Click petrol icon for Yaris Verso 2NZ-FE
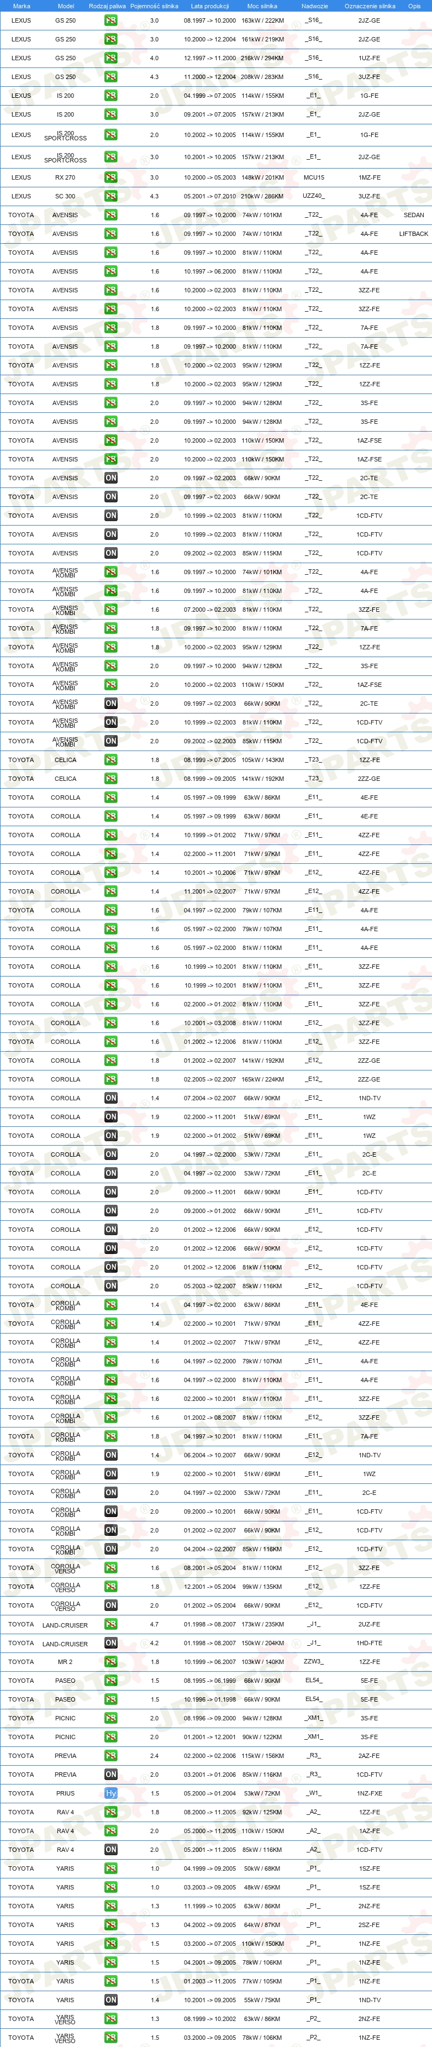Viewport: 432px width, 2047px height. click(110, 2019)
